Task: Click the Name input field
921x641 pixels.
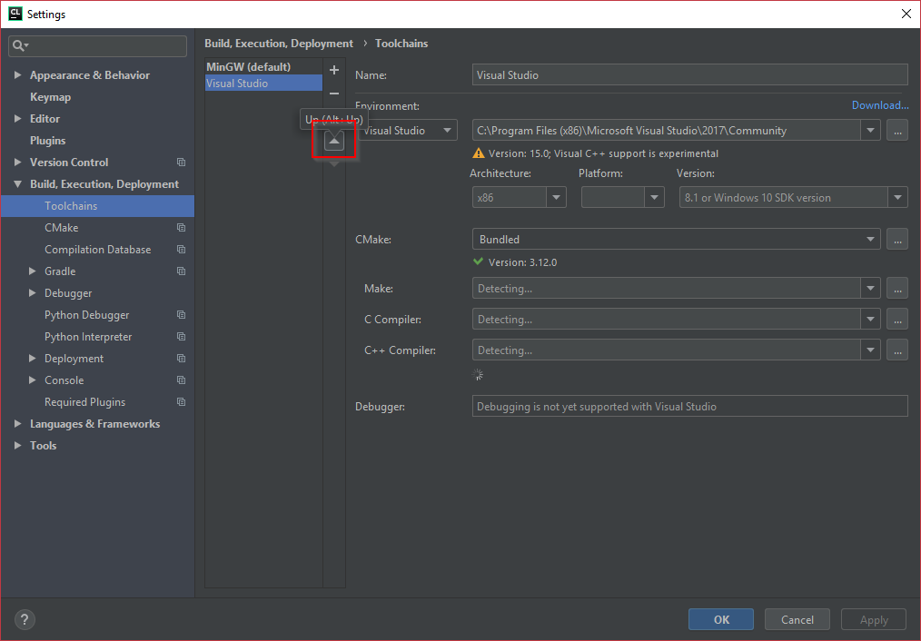Action: (x=689, y=75)
